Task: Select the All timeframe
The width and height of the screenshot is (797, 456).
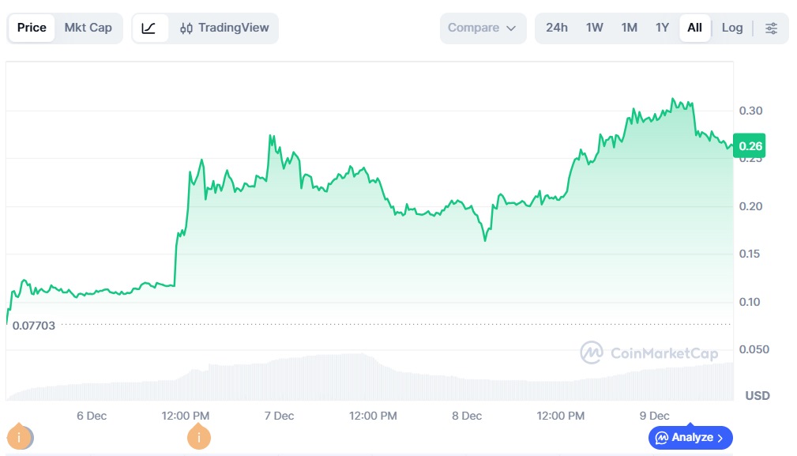Action: coord(694,27)
